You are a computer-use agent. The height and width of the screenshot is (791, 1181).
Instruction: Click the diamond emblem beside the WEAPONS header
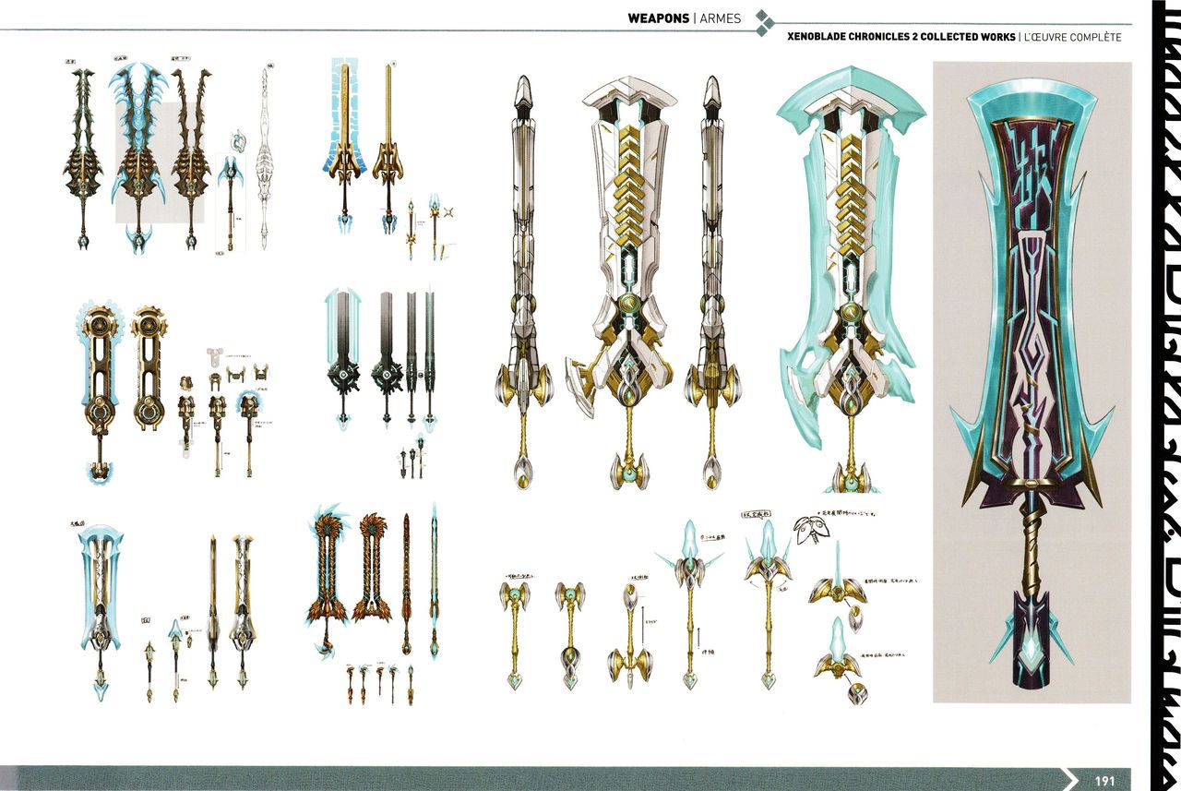click(x=764, y=23)
